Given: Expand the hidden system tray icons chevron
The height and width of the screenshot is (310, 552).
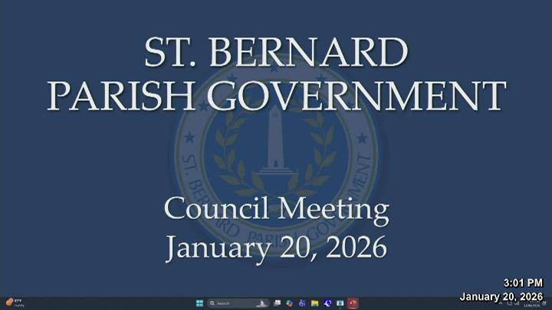Looking at the screenshot, I should (501, 303).
